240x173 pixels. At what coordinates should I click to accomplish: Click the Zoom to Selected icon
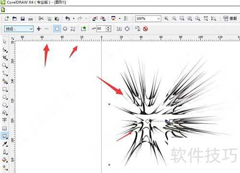tap(182, 19)
